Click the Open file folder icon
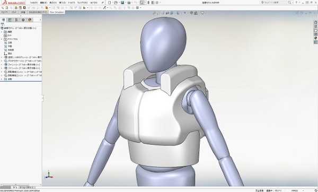 pos(116,3)
